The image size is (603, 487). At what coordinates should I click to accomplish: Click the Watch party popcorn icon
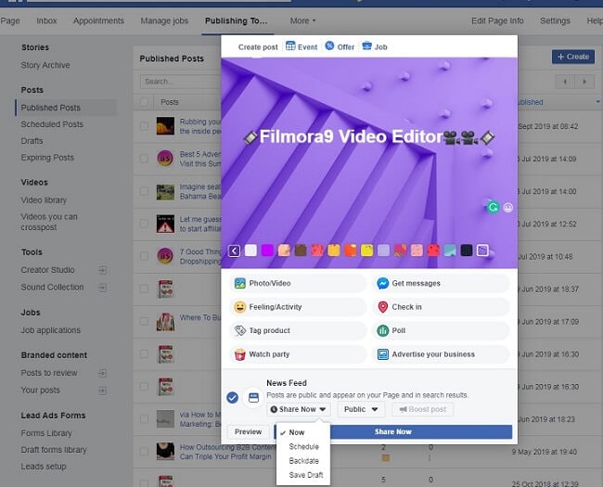pyautogui.click(x=240, y=354)
